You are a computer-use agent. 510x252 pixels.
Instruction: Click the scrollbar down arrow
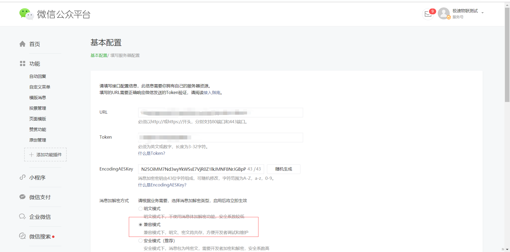click(507, 249)
